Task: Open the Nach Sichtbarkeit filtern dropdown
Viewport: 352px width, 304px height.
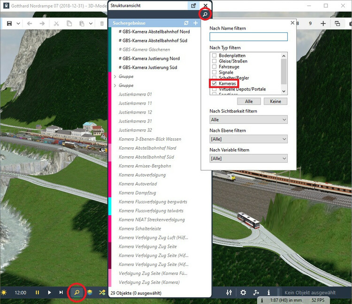Action: pos(248,120)
